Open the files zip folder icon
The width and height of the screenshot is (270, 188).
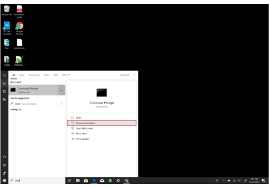7,44
